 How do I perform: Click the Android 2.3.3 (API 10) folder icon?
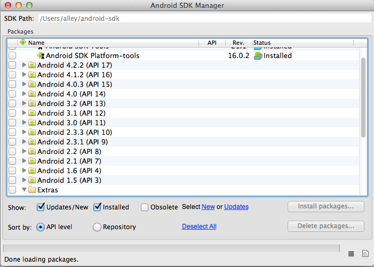(32, 132)
